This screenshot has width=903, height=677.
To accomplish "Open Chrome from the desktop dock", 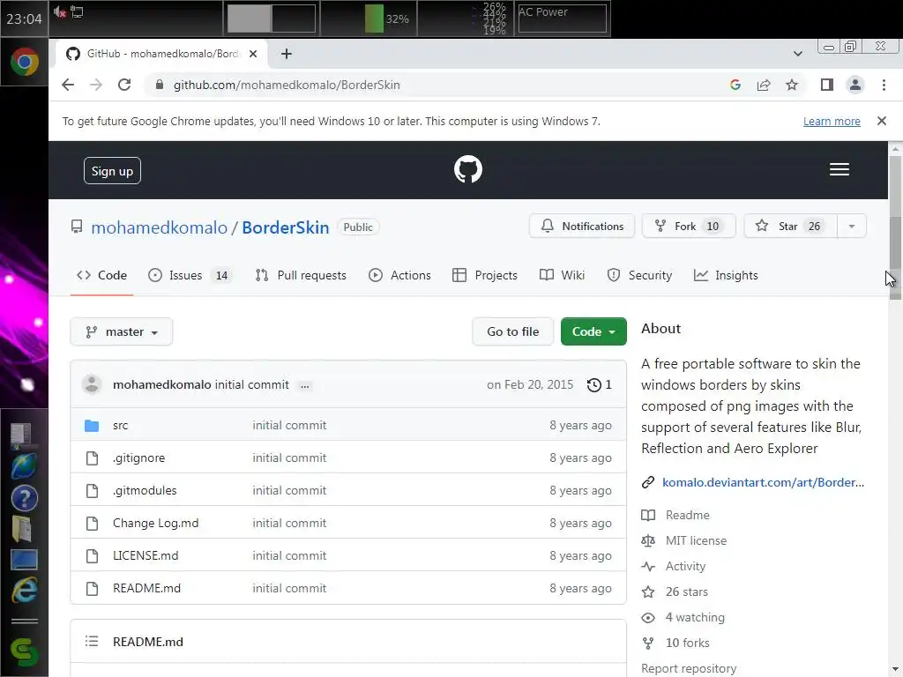I will [x=24, y=62].
